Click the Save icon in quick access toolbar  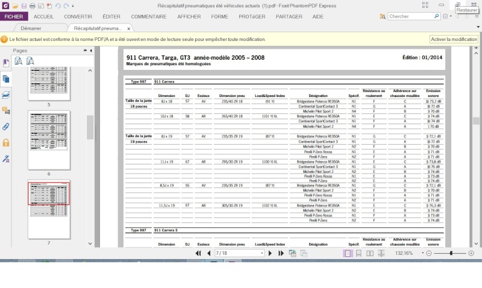tap(23, 5)
